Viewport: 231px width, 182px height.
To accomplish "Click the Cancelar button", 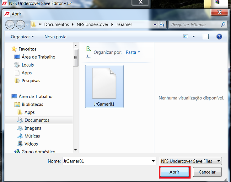I will [x=207, y=172].
